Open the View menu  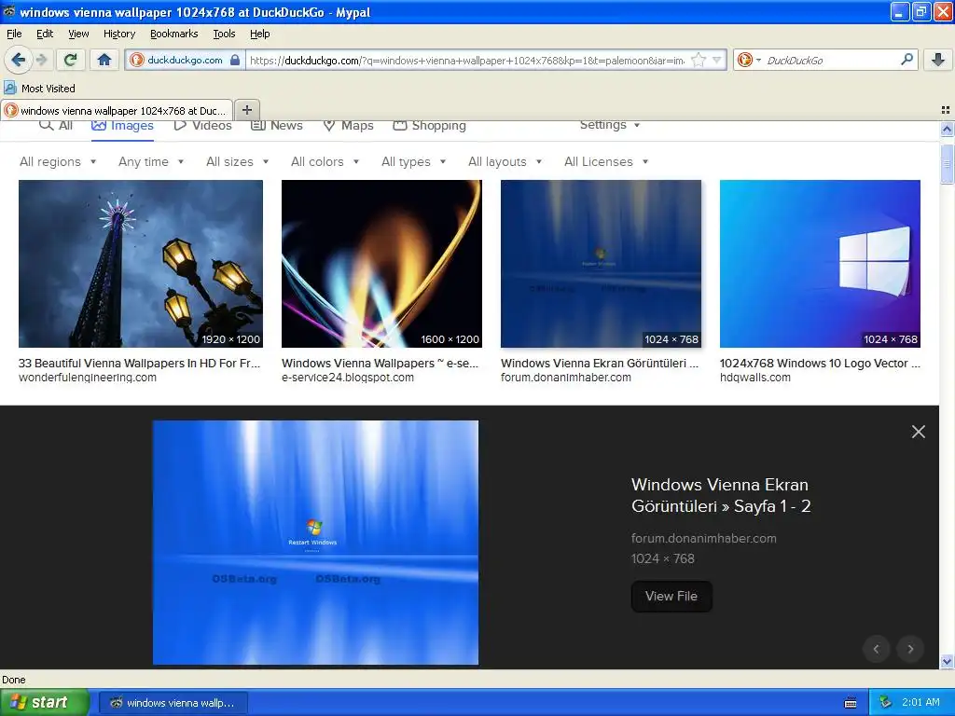tap(78, 34)
